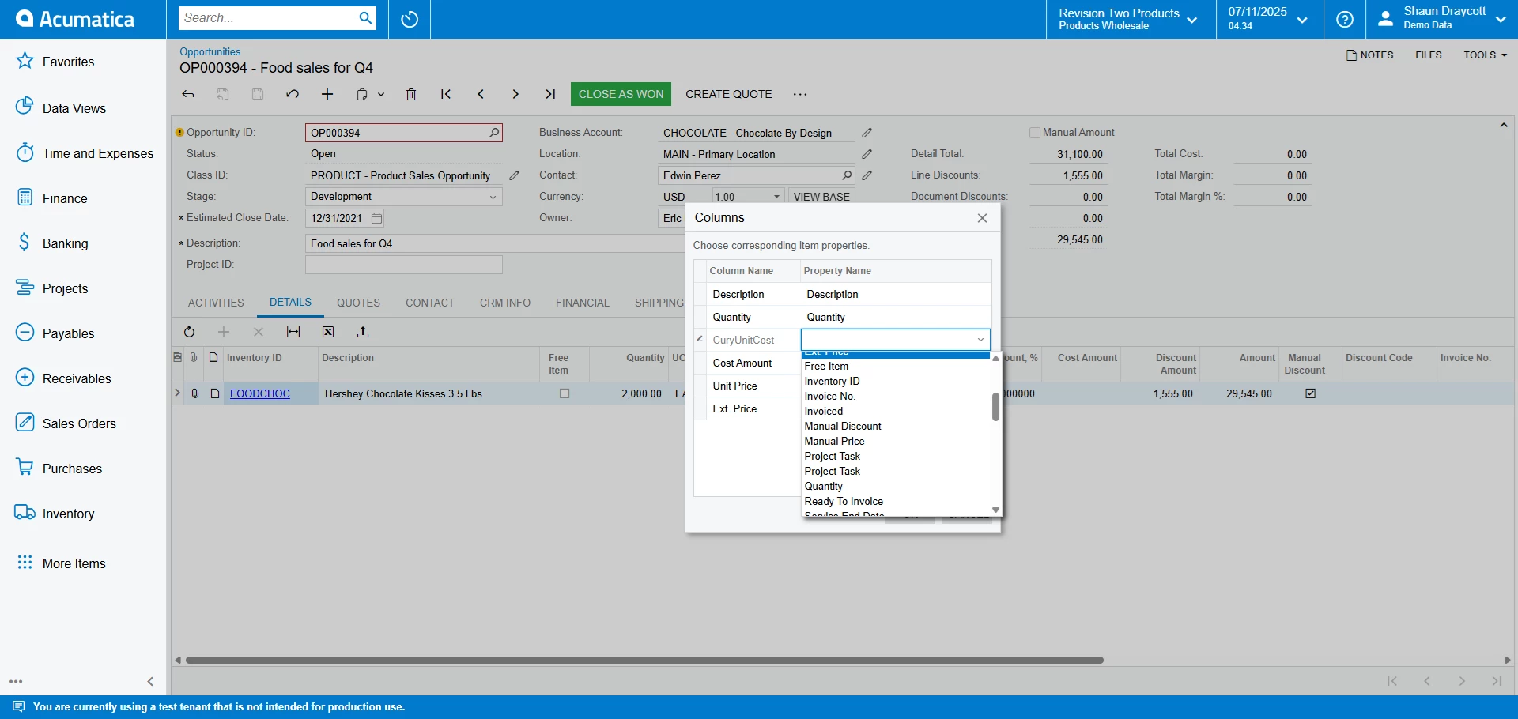Go to next record arrow
1518x719 pixels.
click(x=515, y=94)
